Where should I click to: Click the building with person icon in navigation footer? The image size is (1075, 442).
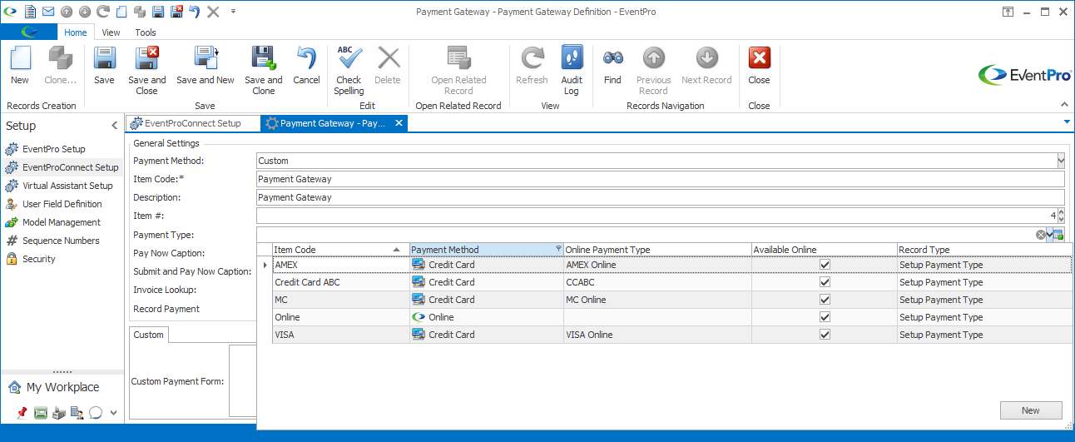pos(77,412)
